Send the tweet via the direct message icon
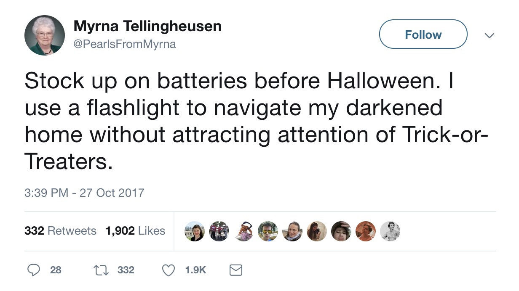This screenshot has width=519, height=291. pos(236,270)
